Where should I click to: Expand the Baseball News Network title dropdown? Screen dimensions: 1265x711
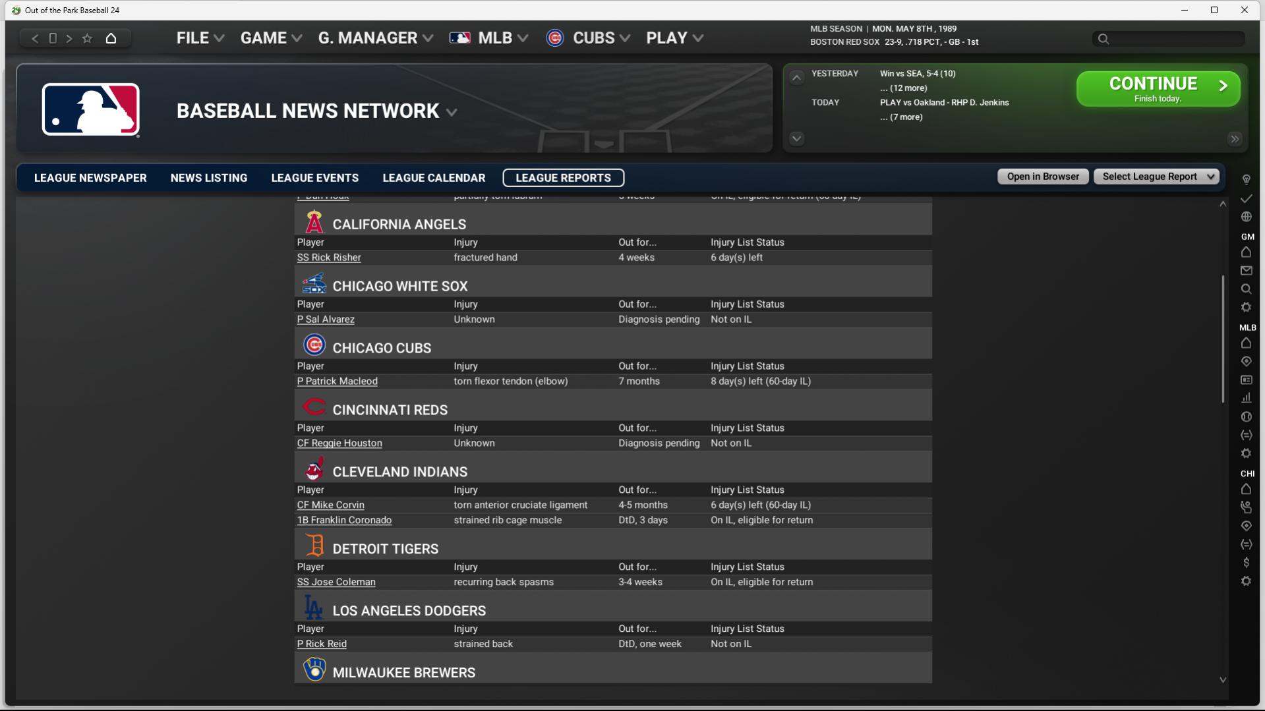click(452, 113)
